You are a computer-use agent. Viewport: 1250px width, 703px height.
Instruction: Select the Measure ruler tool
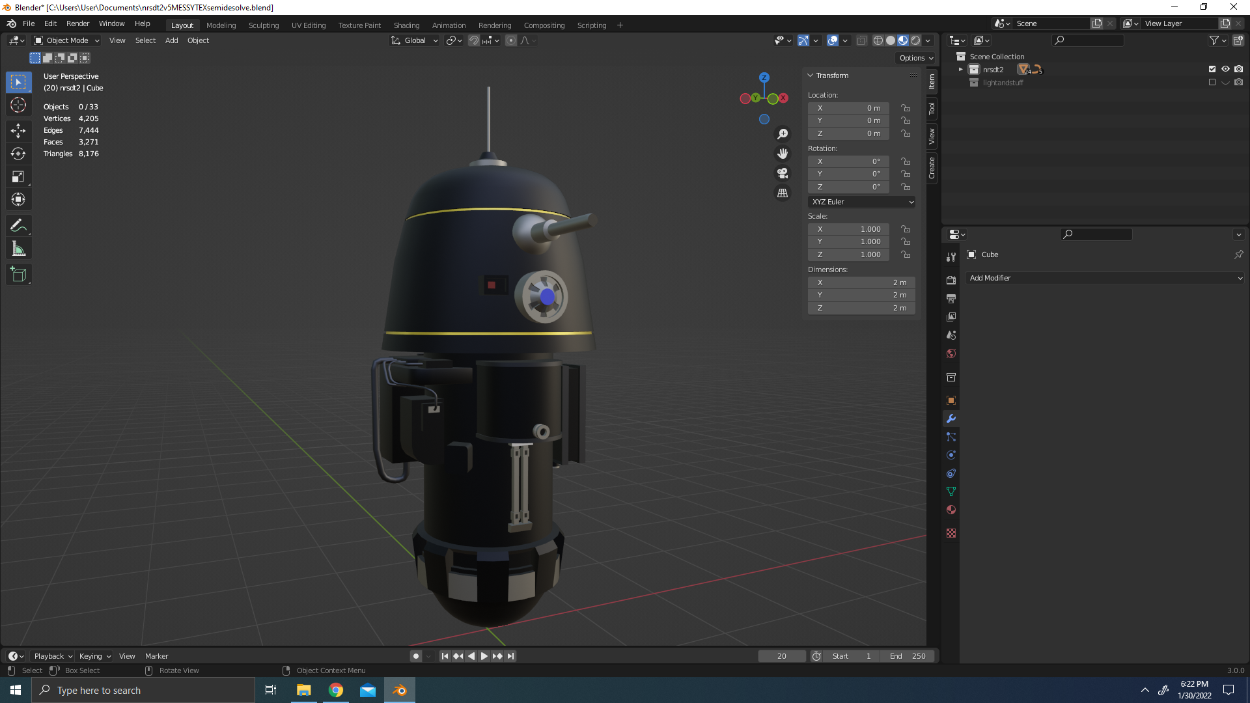[18, 249]
